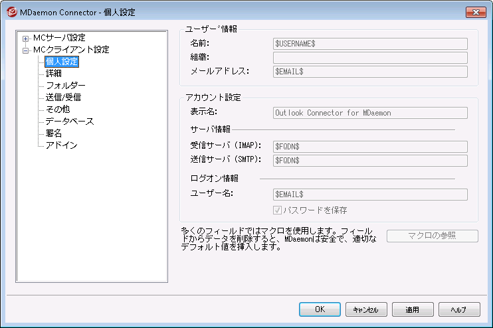Select 個人設定 tree item
493x328 pixels.
62,62
